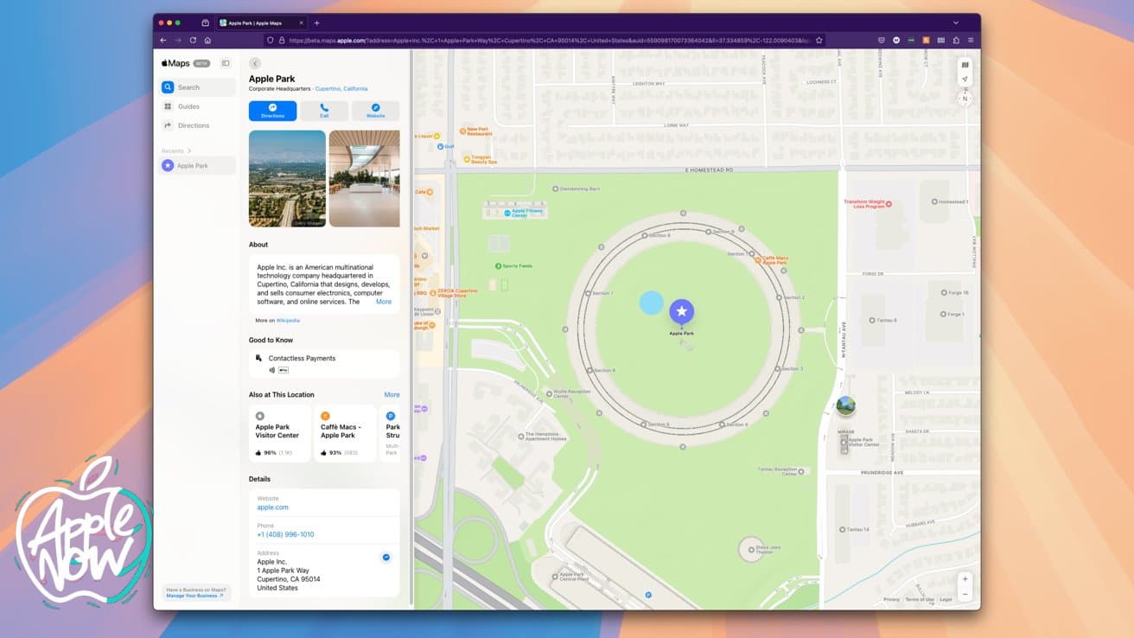Open the Apple Park interior photo
Viewport: 1134px width, 638px height.
tap(365, 178)
